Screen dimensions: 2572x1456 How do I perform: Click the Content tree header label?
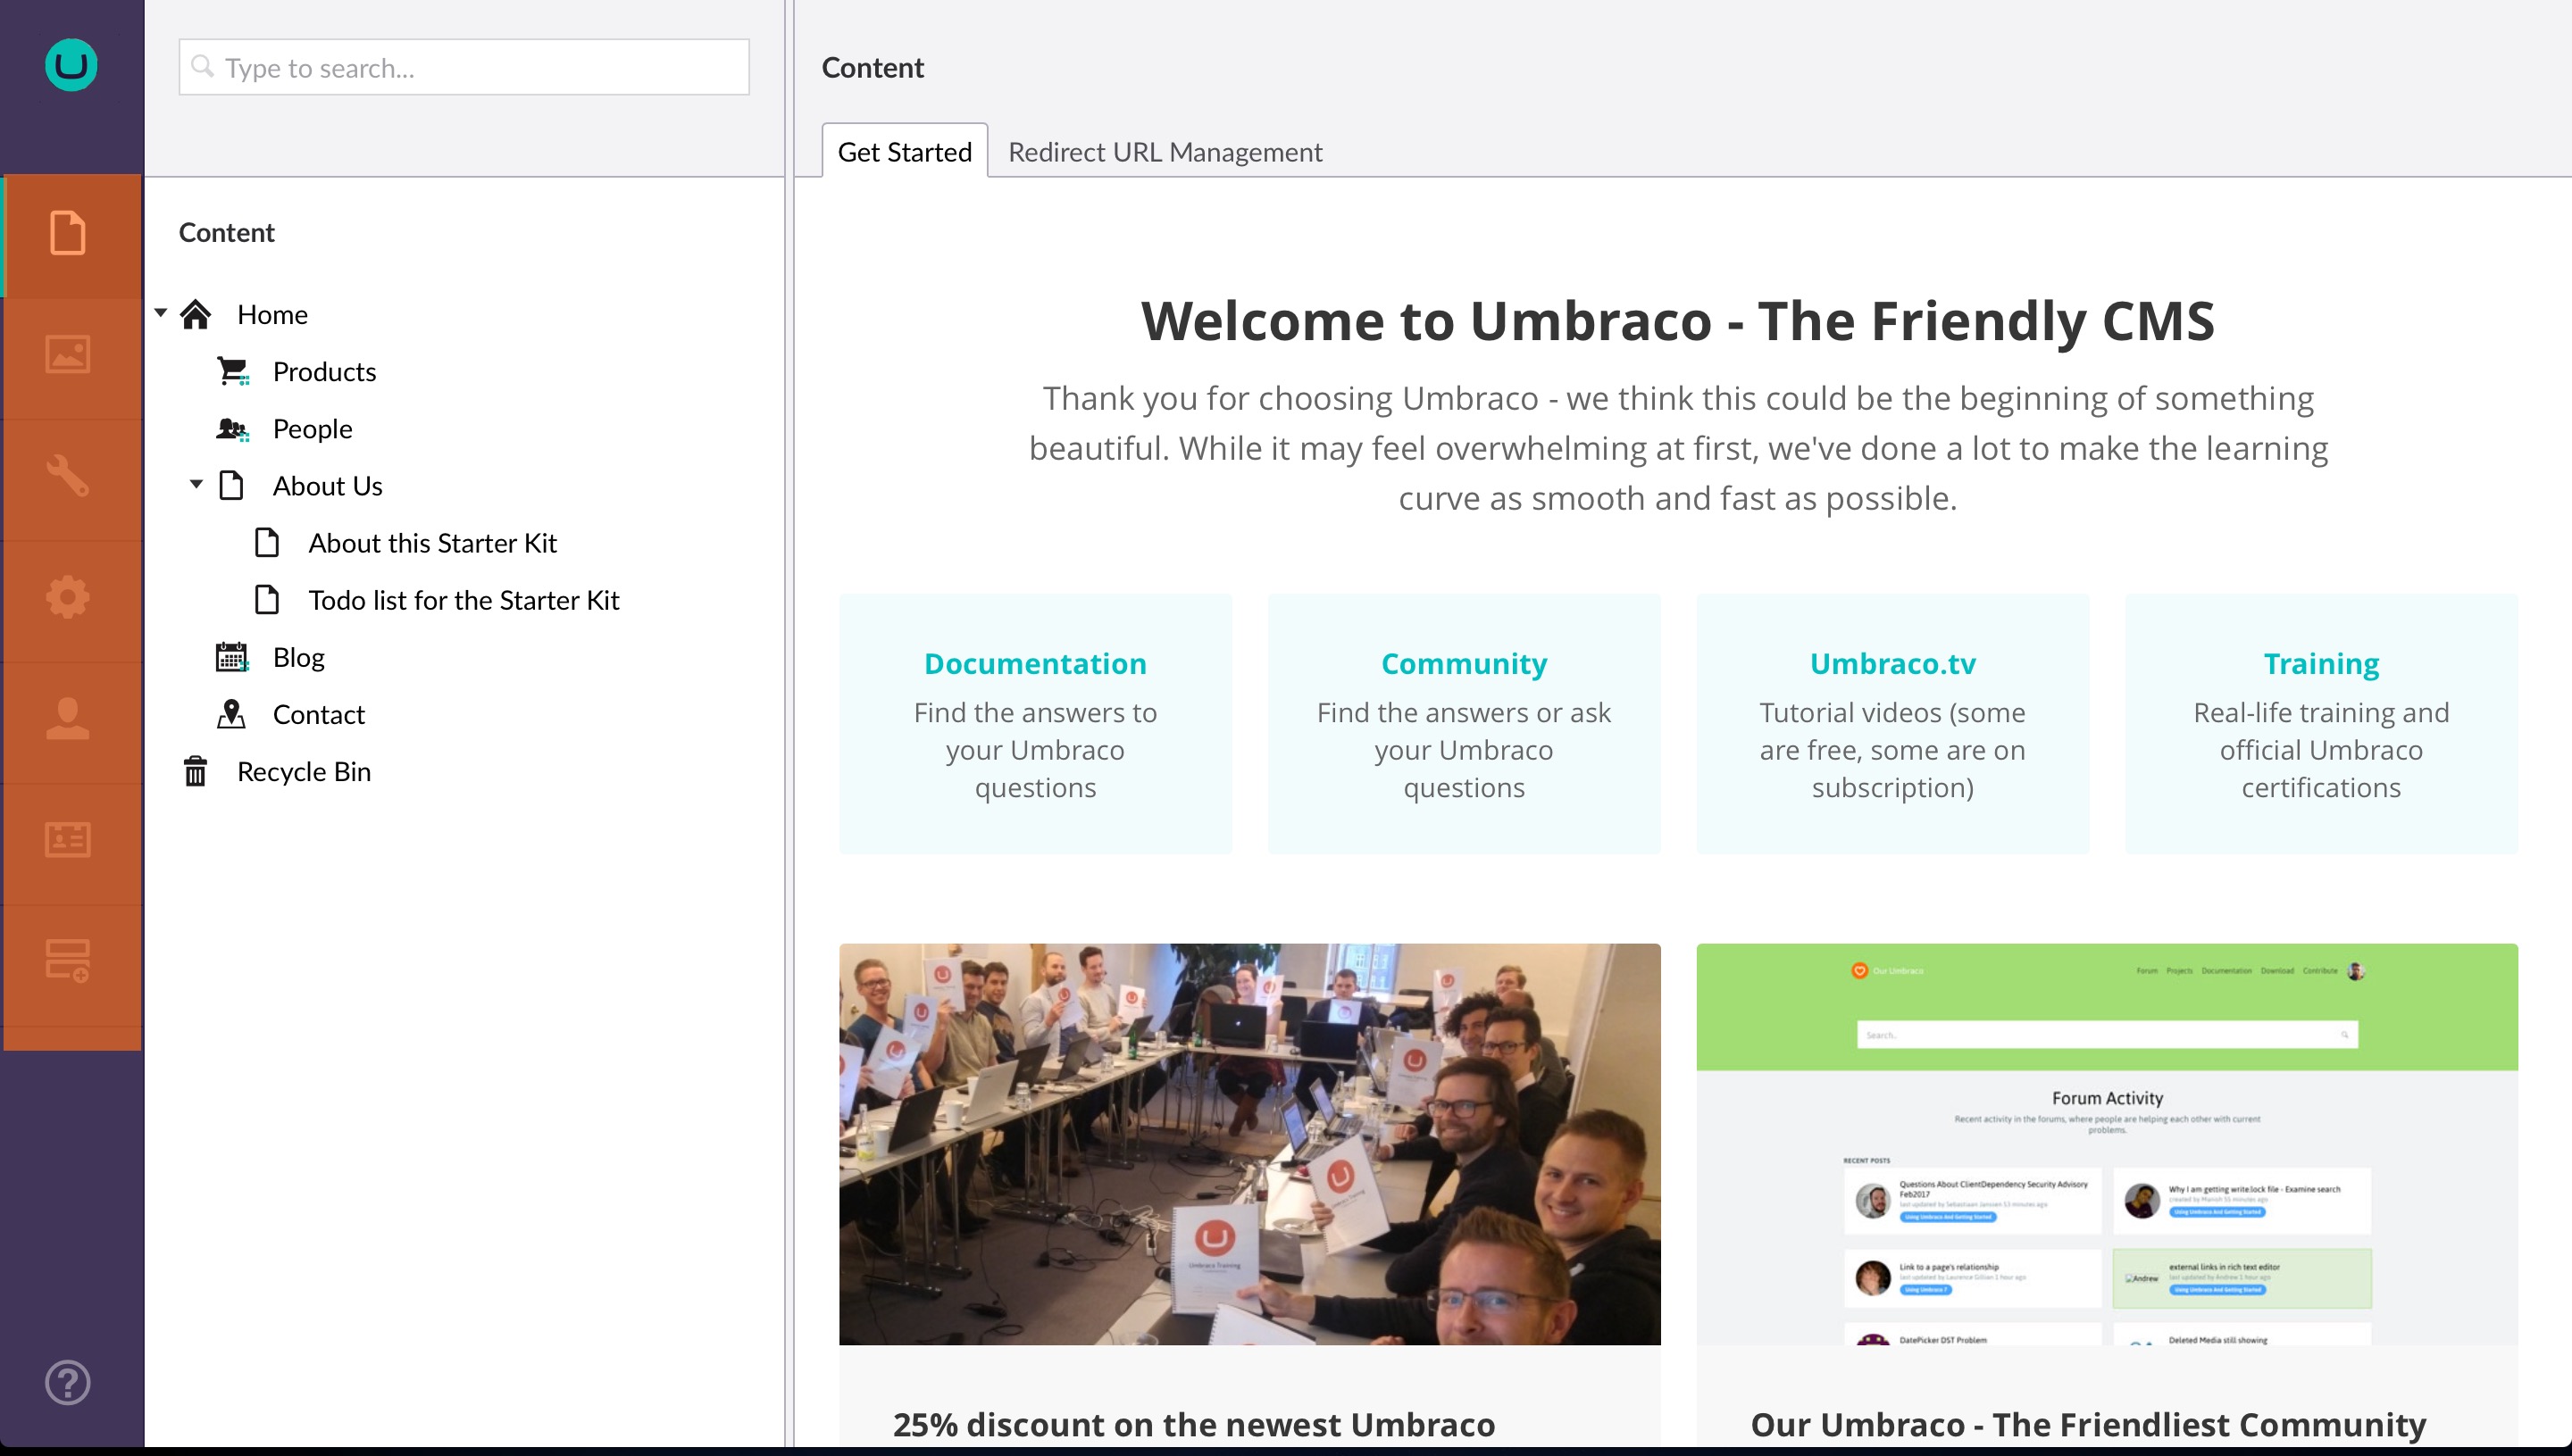226,232
